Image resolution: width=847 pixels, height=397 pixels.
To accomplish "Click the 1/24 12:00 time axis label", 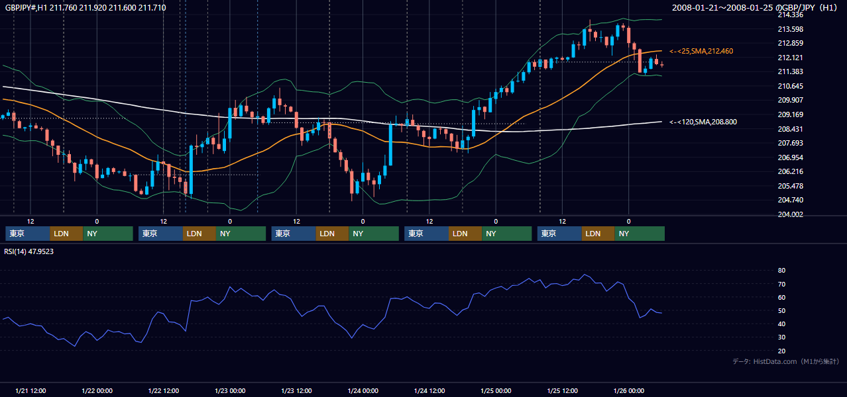I will pyautogui.click(x=429, y=390).
